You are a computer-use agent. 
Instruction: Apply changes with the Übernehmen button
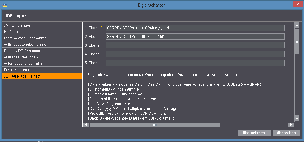point(254,133)
